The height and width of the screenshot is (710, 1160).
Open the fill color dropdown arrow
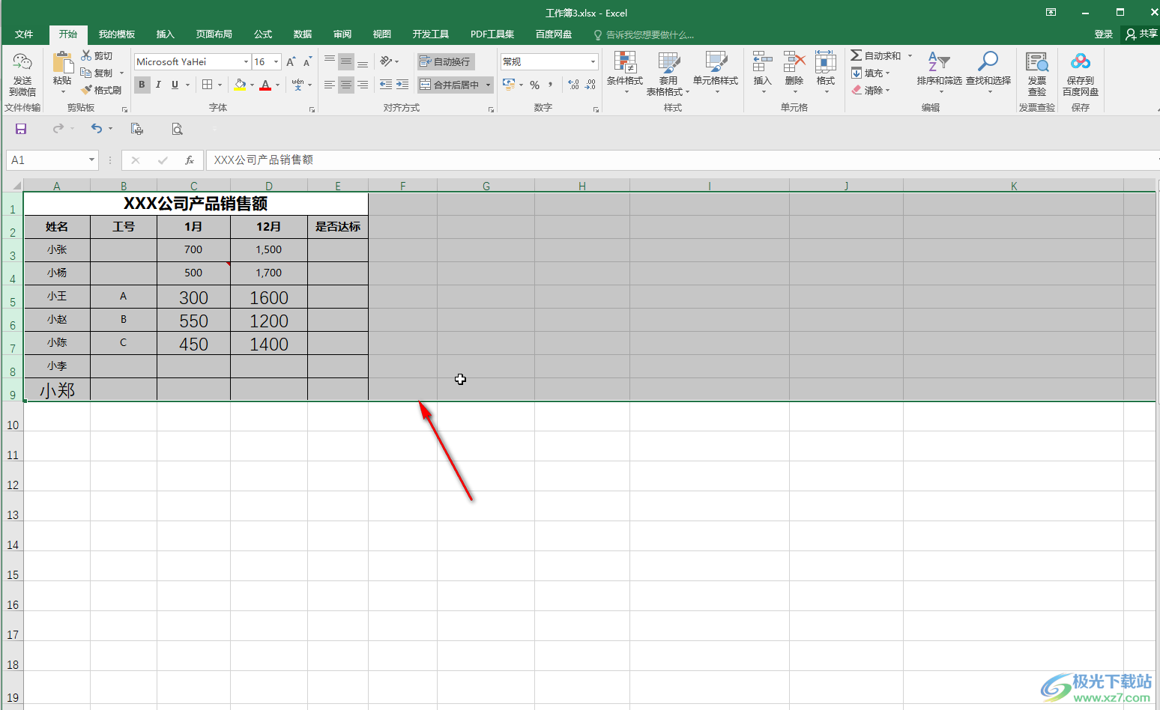pos(252,85)
